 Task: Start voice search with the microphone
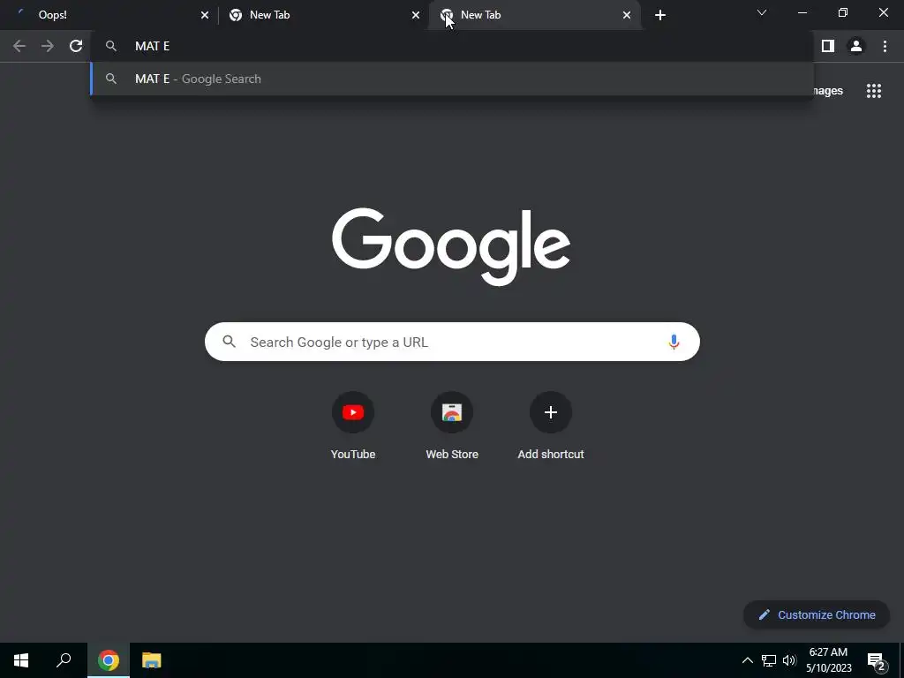[x=674, y=342]
